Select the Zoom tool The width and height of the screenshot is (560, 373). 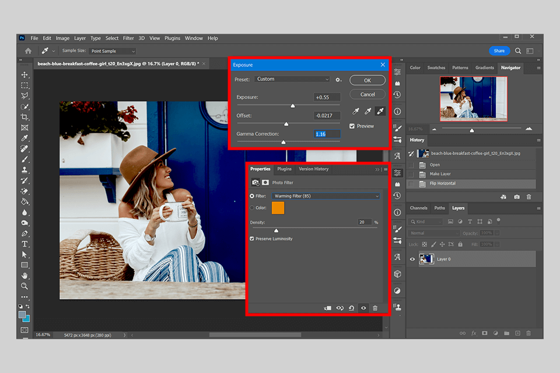point(24,286)
